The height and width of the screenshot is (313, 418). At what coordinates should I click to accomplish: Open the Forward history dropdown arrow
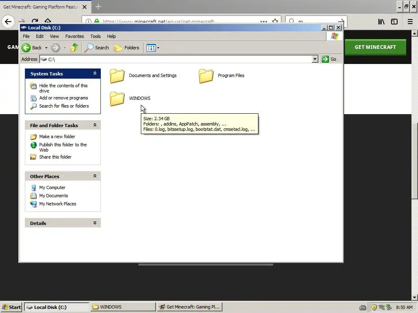coord(64,48)
